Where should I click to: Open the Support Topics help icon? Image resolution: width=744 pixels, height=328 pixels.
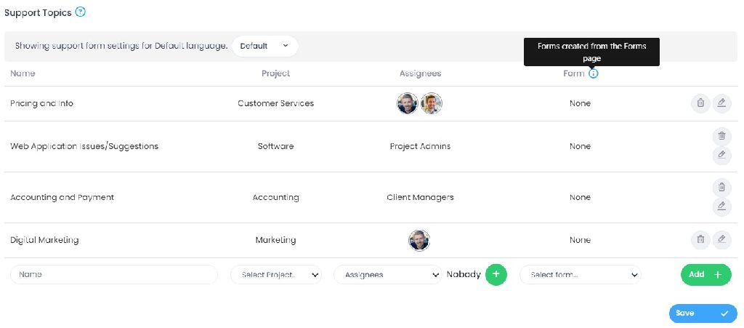pyautogui.click(x=81, y=12)
